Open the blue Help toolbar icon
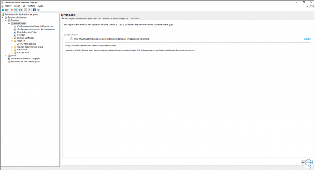315x170 pixels. (34, 10)
